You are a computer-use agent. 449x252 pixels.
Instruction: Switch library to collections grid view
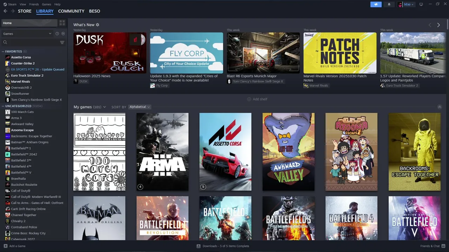click(x=62, y=23)
